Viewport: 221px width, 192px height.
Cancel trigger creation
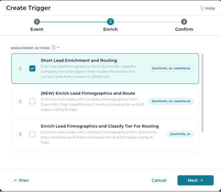click(159, 181)
